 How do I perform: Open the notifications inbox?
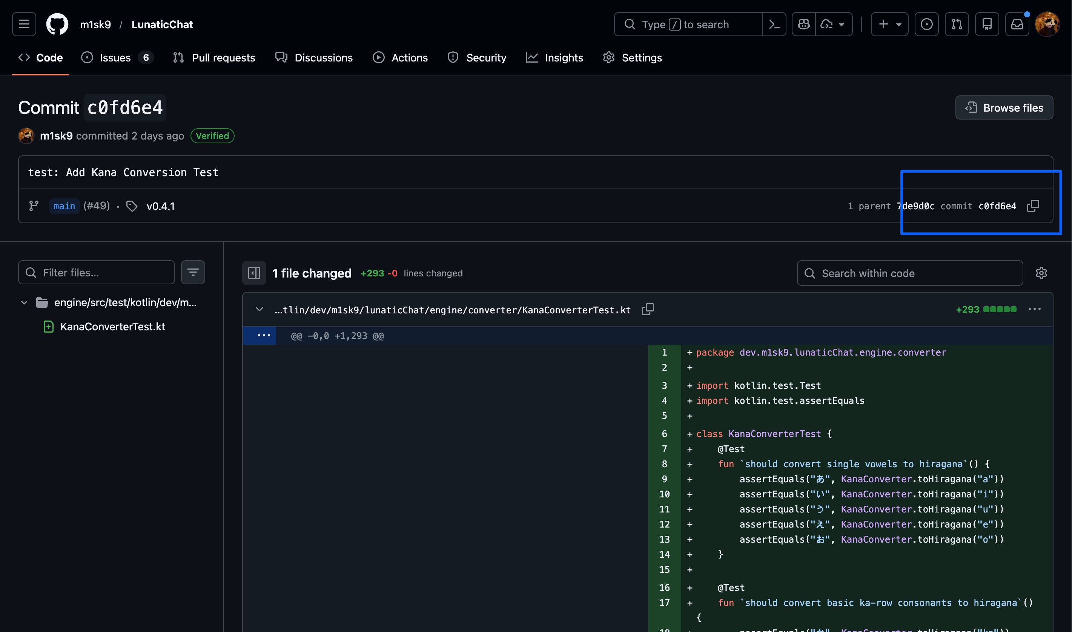tap(1017, 24)
